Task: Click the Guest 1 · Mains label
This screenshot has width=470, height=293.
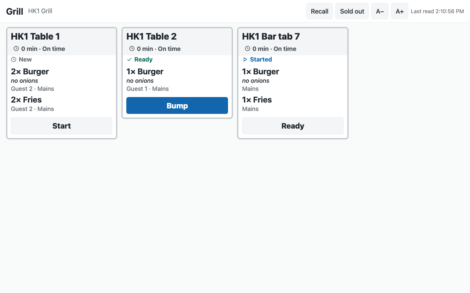Action: click(148, 89)
